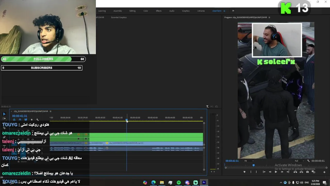The width and height of the screenshot is (330, 186).
Task: Switch to the Audio workspace
Action: (172, 11)
